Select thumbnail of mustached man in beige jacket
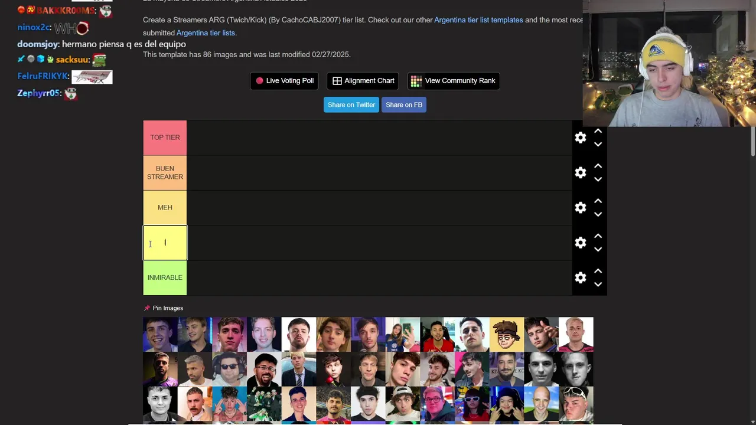The height and width of the screenshot is (425, 756). [195, 404]
